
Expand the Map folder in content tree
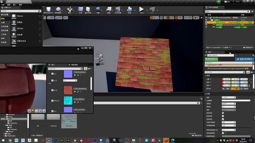4,134
